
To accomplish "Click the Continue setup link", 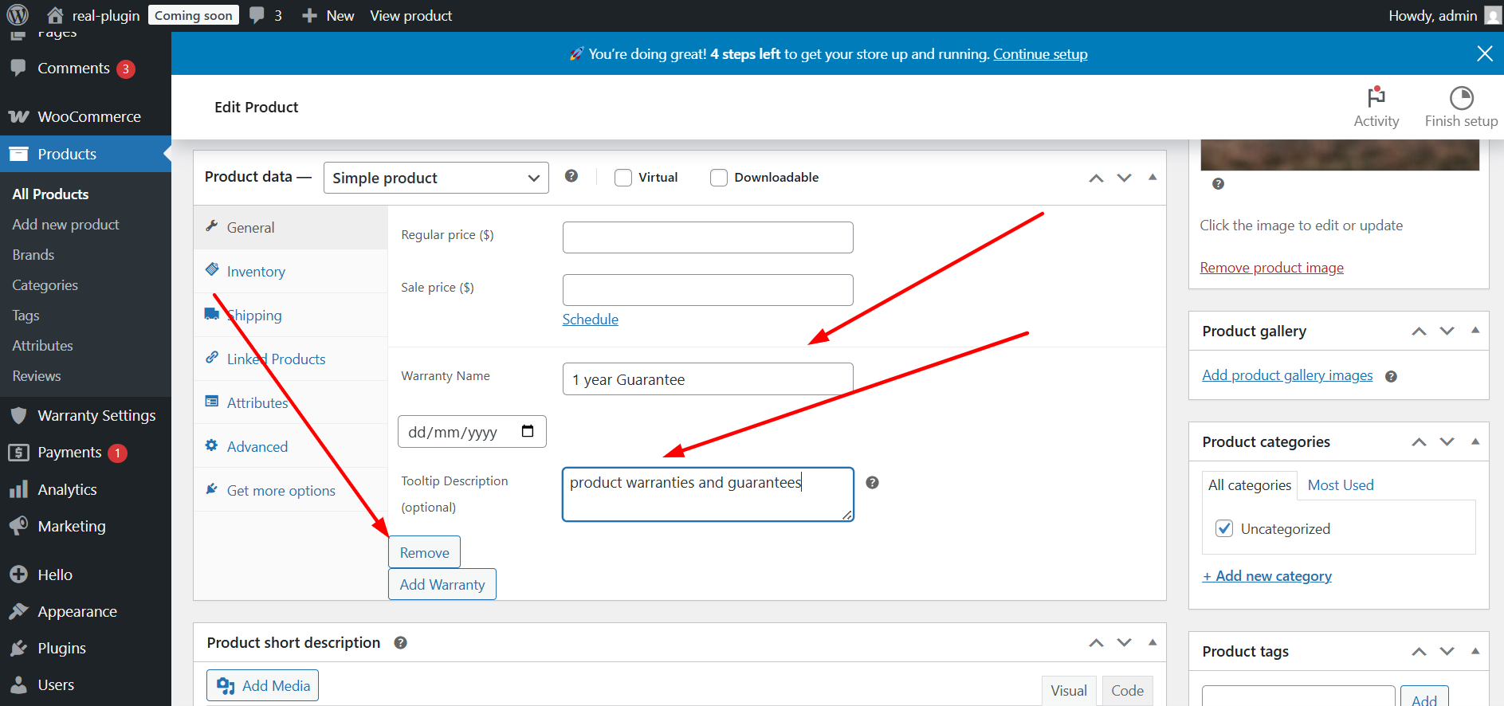I will click(1040, 54).
